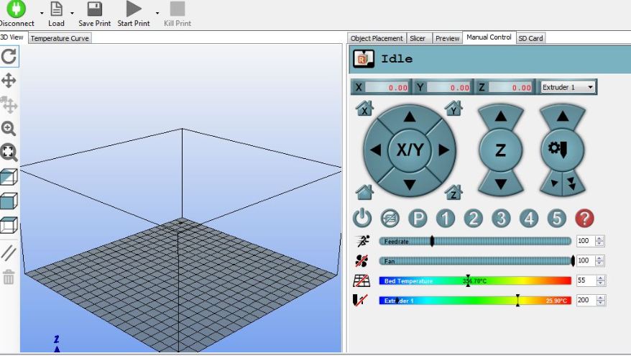
Task: Click the Zoom to fit objects icon
Action: [x=9, y=152]
